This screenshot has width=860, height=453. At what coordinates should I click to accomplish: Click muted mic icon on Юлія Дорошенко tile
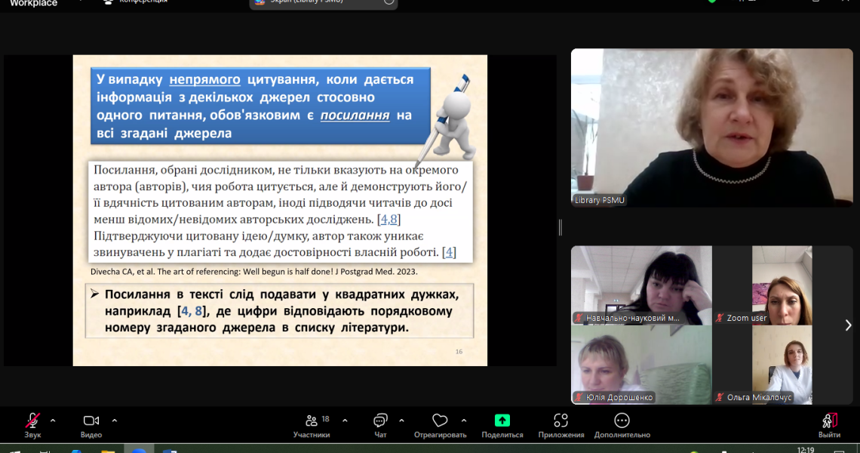579,397
